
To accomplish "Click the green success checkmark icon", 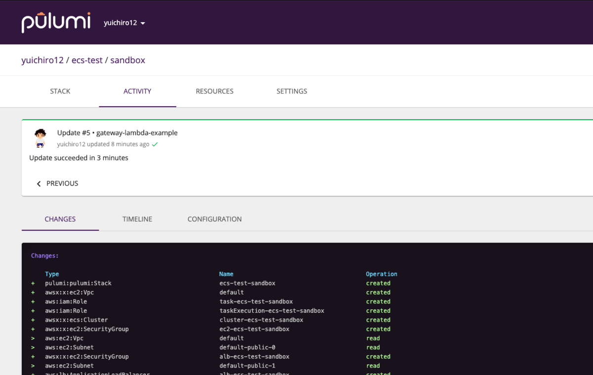I will pyautogui.click(x=155, y=144).
